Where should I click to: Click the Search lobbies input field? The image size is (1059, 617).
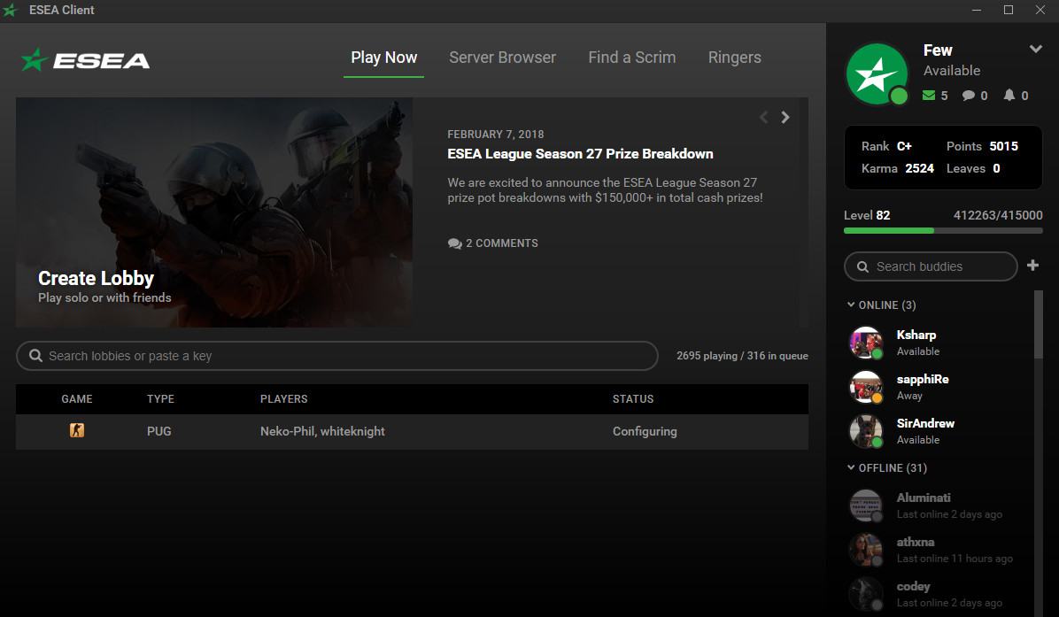point(336,356)
